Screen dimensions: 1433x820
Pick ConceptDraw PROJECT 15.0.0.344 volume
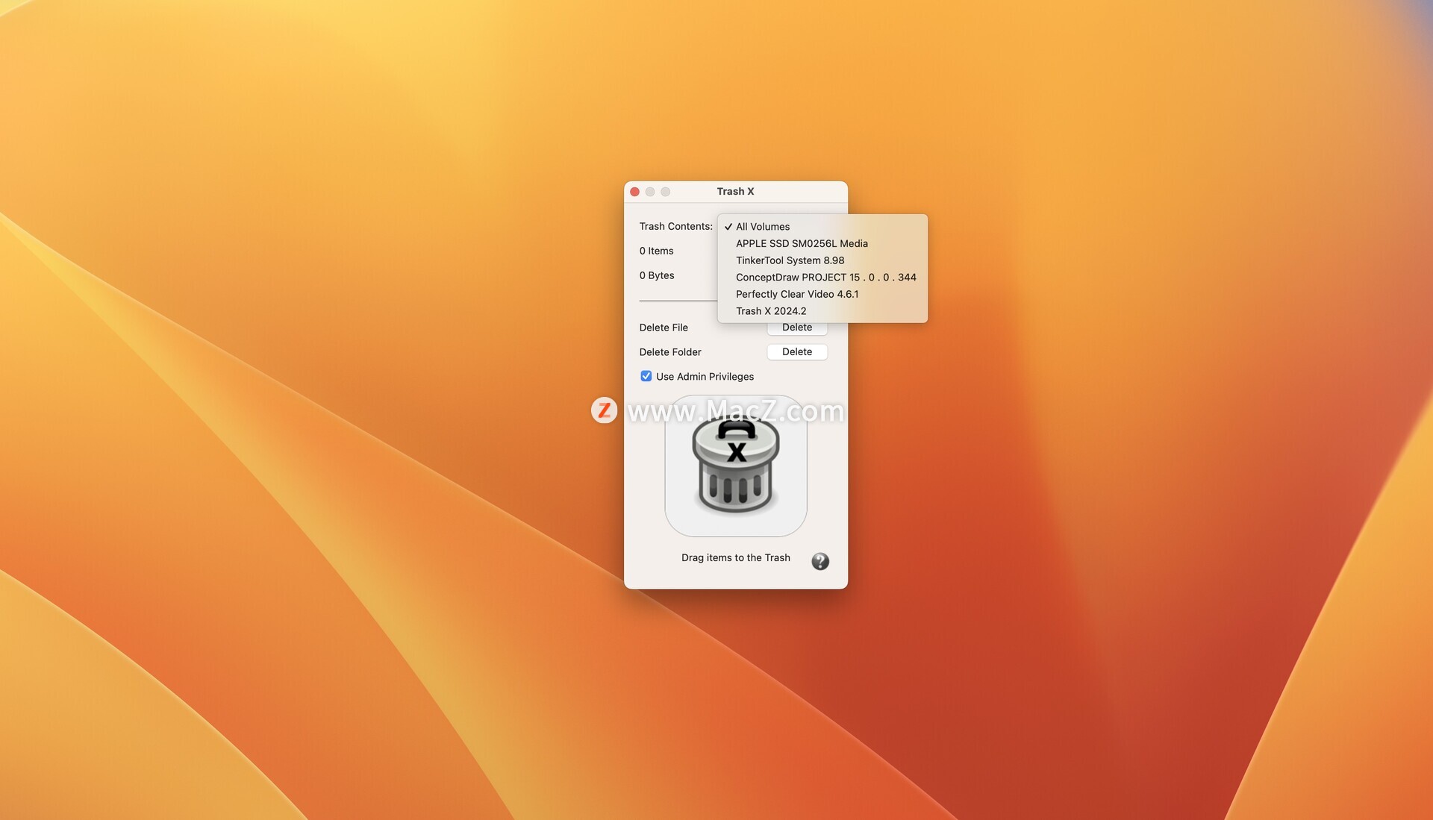click(x=822, y=277)
